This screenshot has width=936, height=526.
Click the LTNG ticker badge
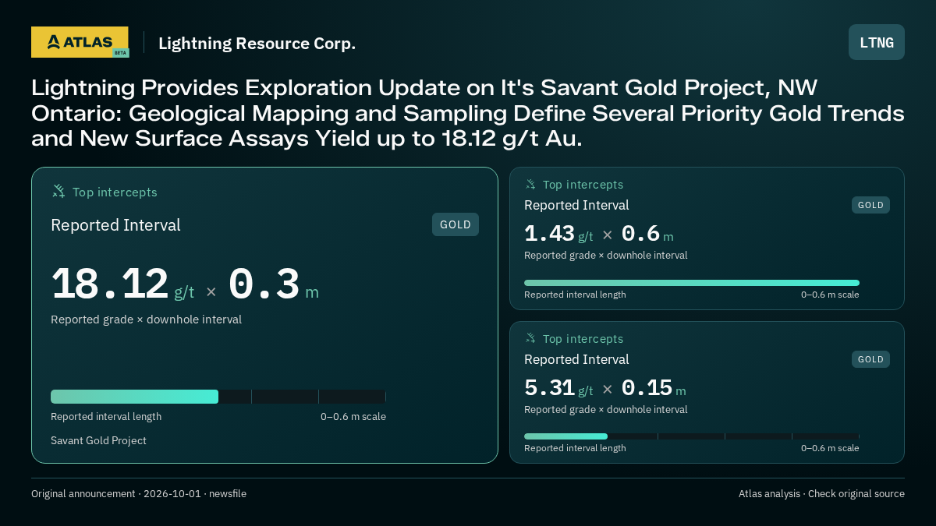(877, 42)
